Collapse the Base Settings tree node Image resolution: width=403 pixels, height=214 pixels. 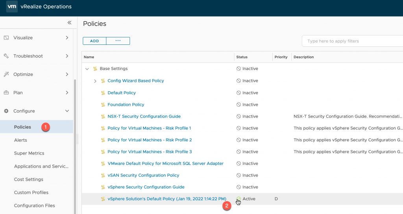(87, 69)
